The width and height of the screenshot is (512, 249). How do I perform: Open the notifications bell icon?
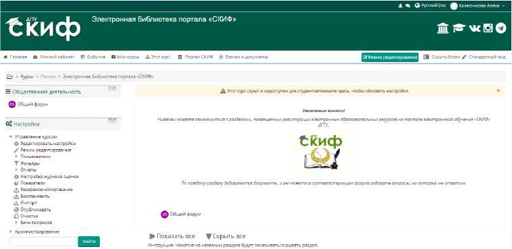pos(400,6)
